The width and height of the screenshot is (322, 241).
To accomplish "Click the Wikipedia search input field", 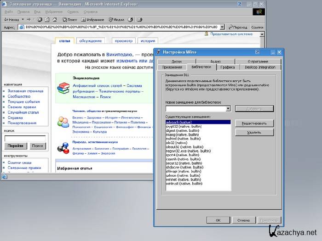I will click(24, 137).
